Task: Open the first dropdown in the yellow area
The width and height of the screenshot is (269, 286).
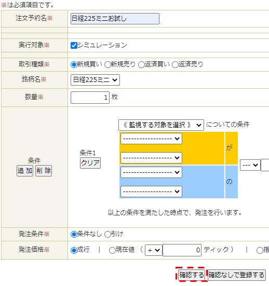Action: [151, 139]
